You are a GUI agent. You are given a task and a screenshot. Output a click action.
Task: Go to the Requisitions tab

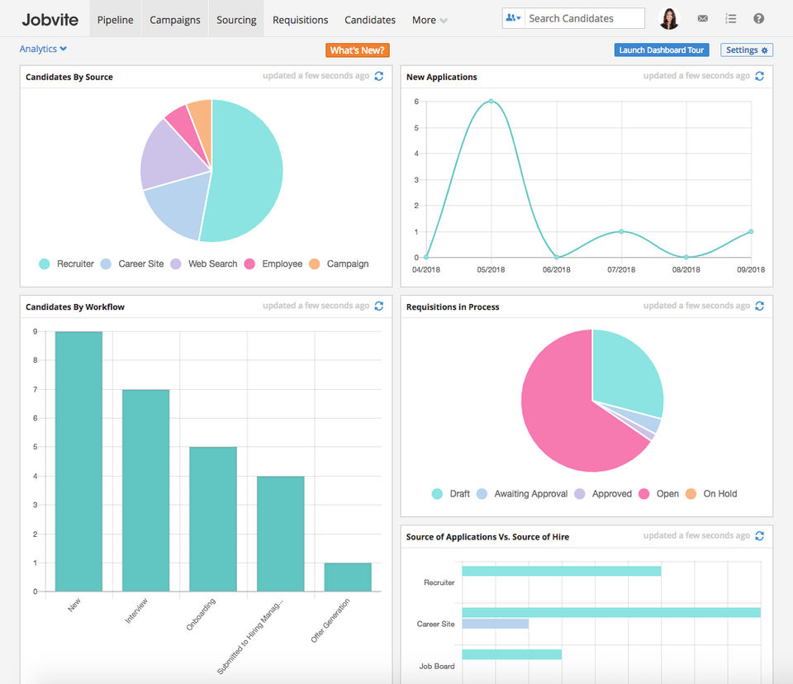click(x=301, y=20)
